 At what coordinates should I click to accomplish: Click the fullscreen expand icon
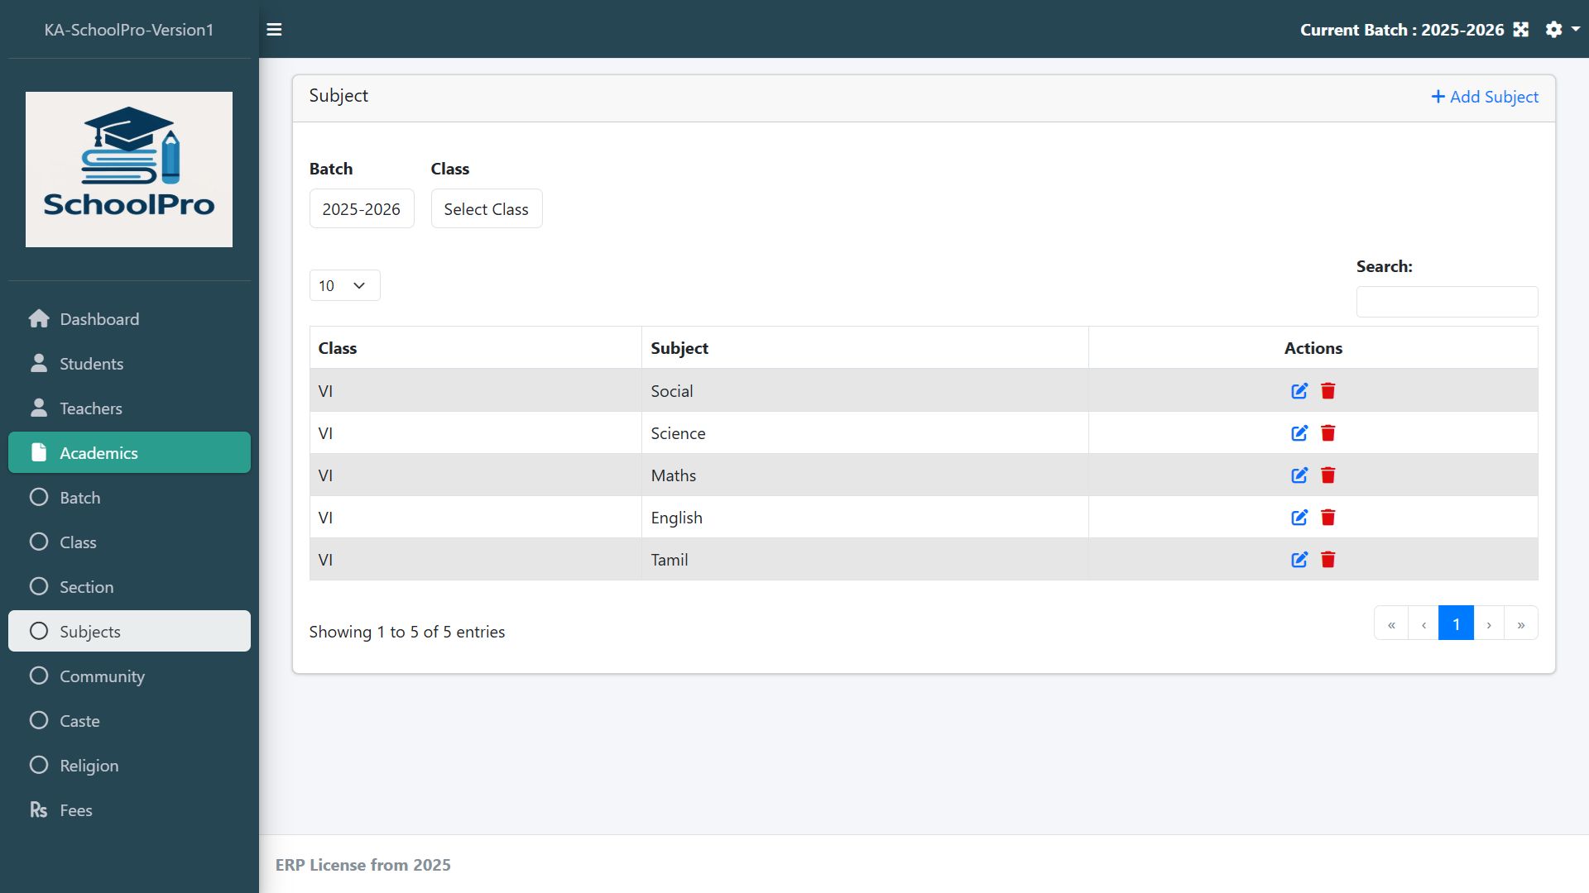coord(1521,30)
